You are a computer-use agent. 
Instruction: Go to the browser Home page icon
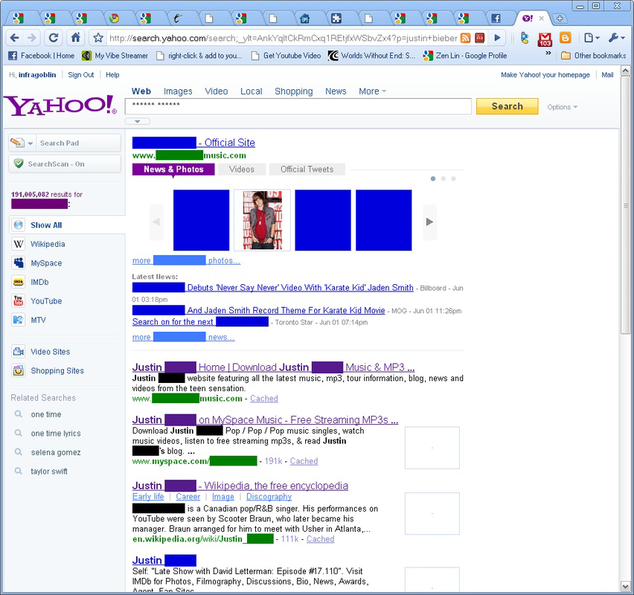pos(76,38)
